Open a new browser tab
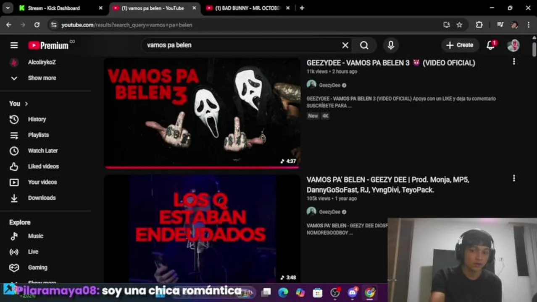 302,8
